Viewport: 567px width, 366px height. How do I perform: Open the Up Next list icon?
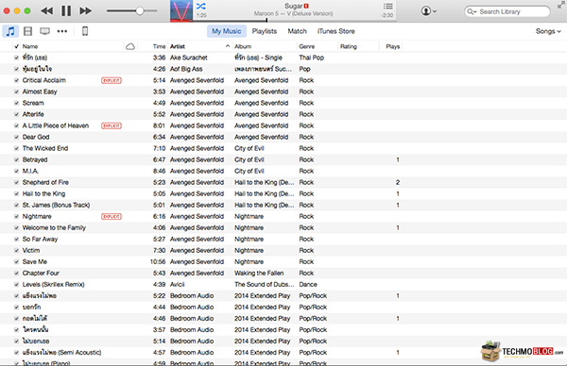(388, 7)
